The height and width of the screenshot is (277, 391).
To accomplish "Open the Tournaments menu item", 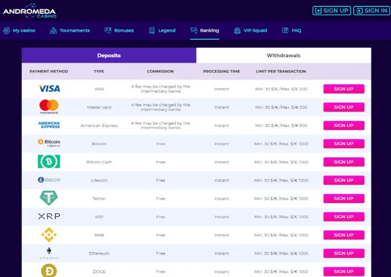I will (x=70, y=31).
